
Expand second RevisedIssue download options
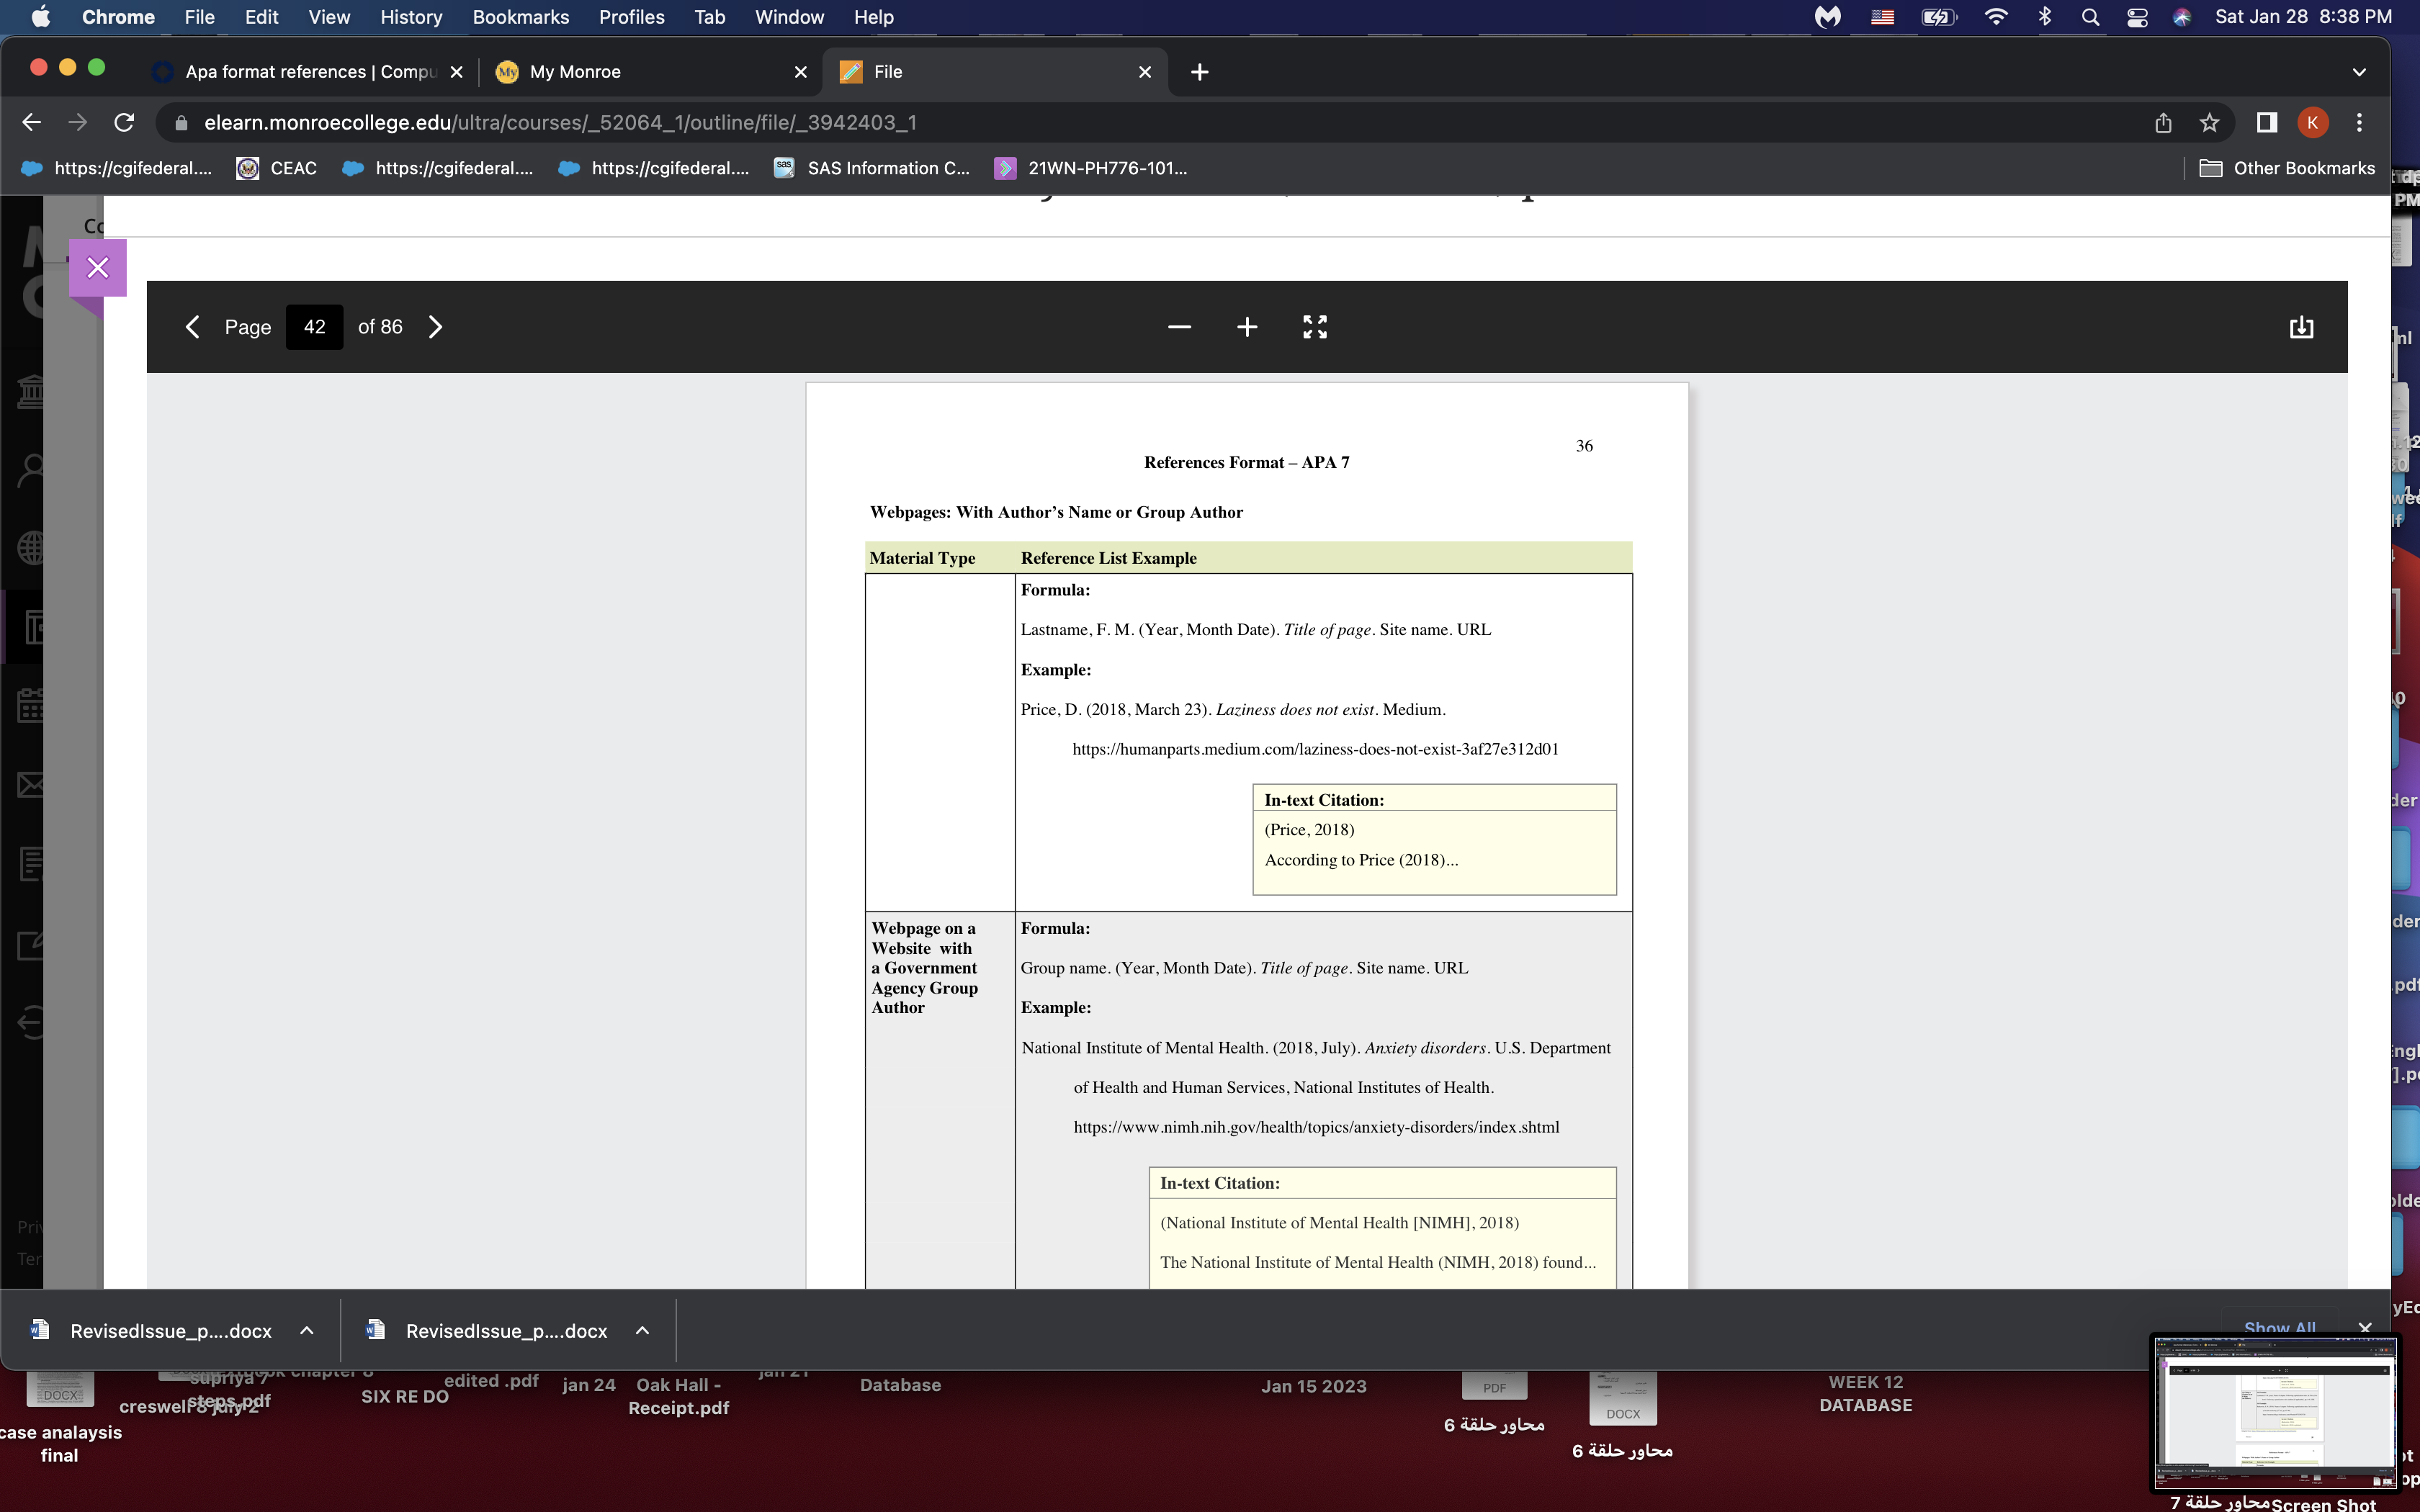click(643, 1331)
